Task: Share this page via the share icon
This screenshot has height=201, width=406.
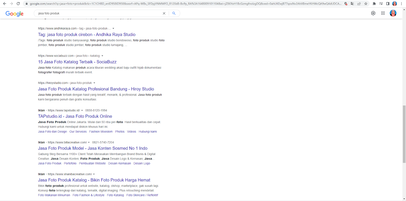Action: click(359, 4)
